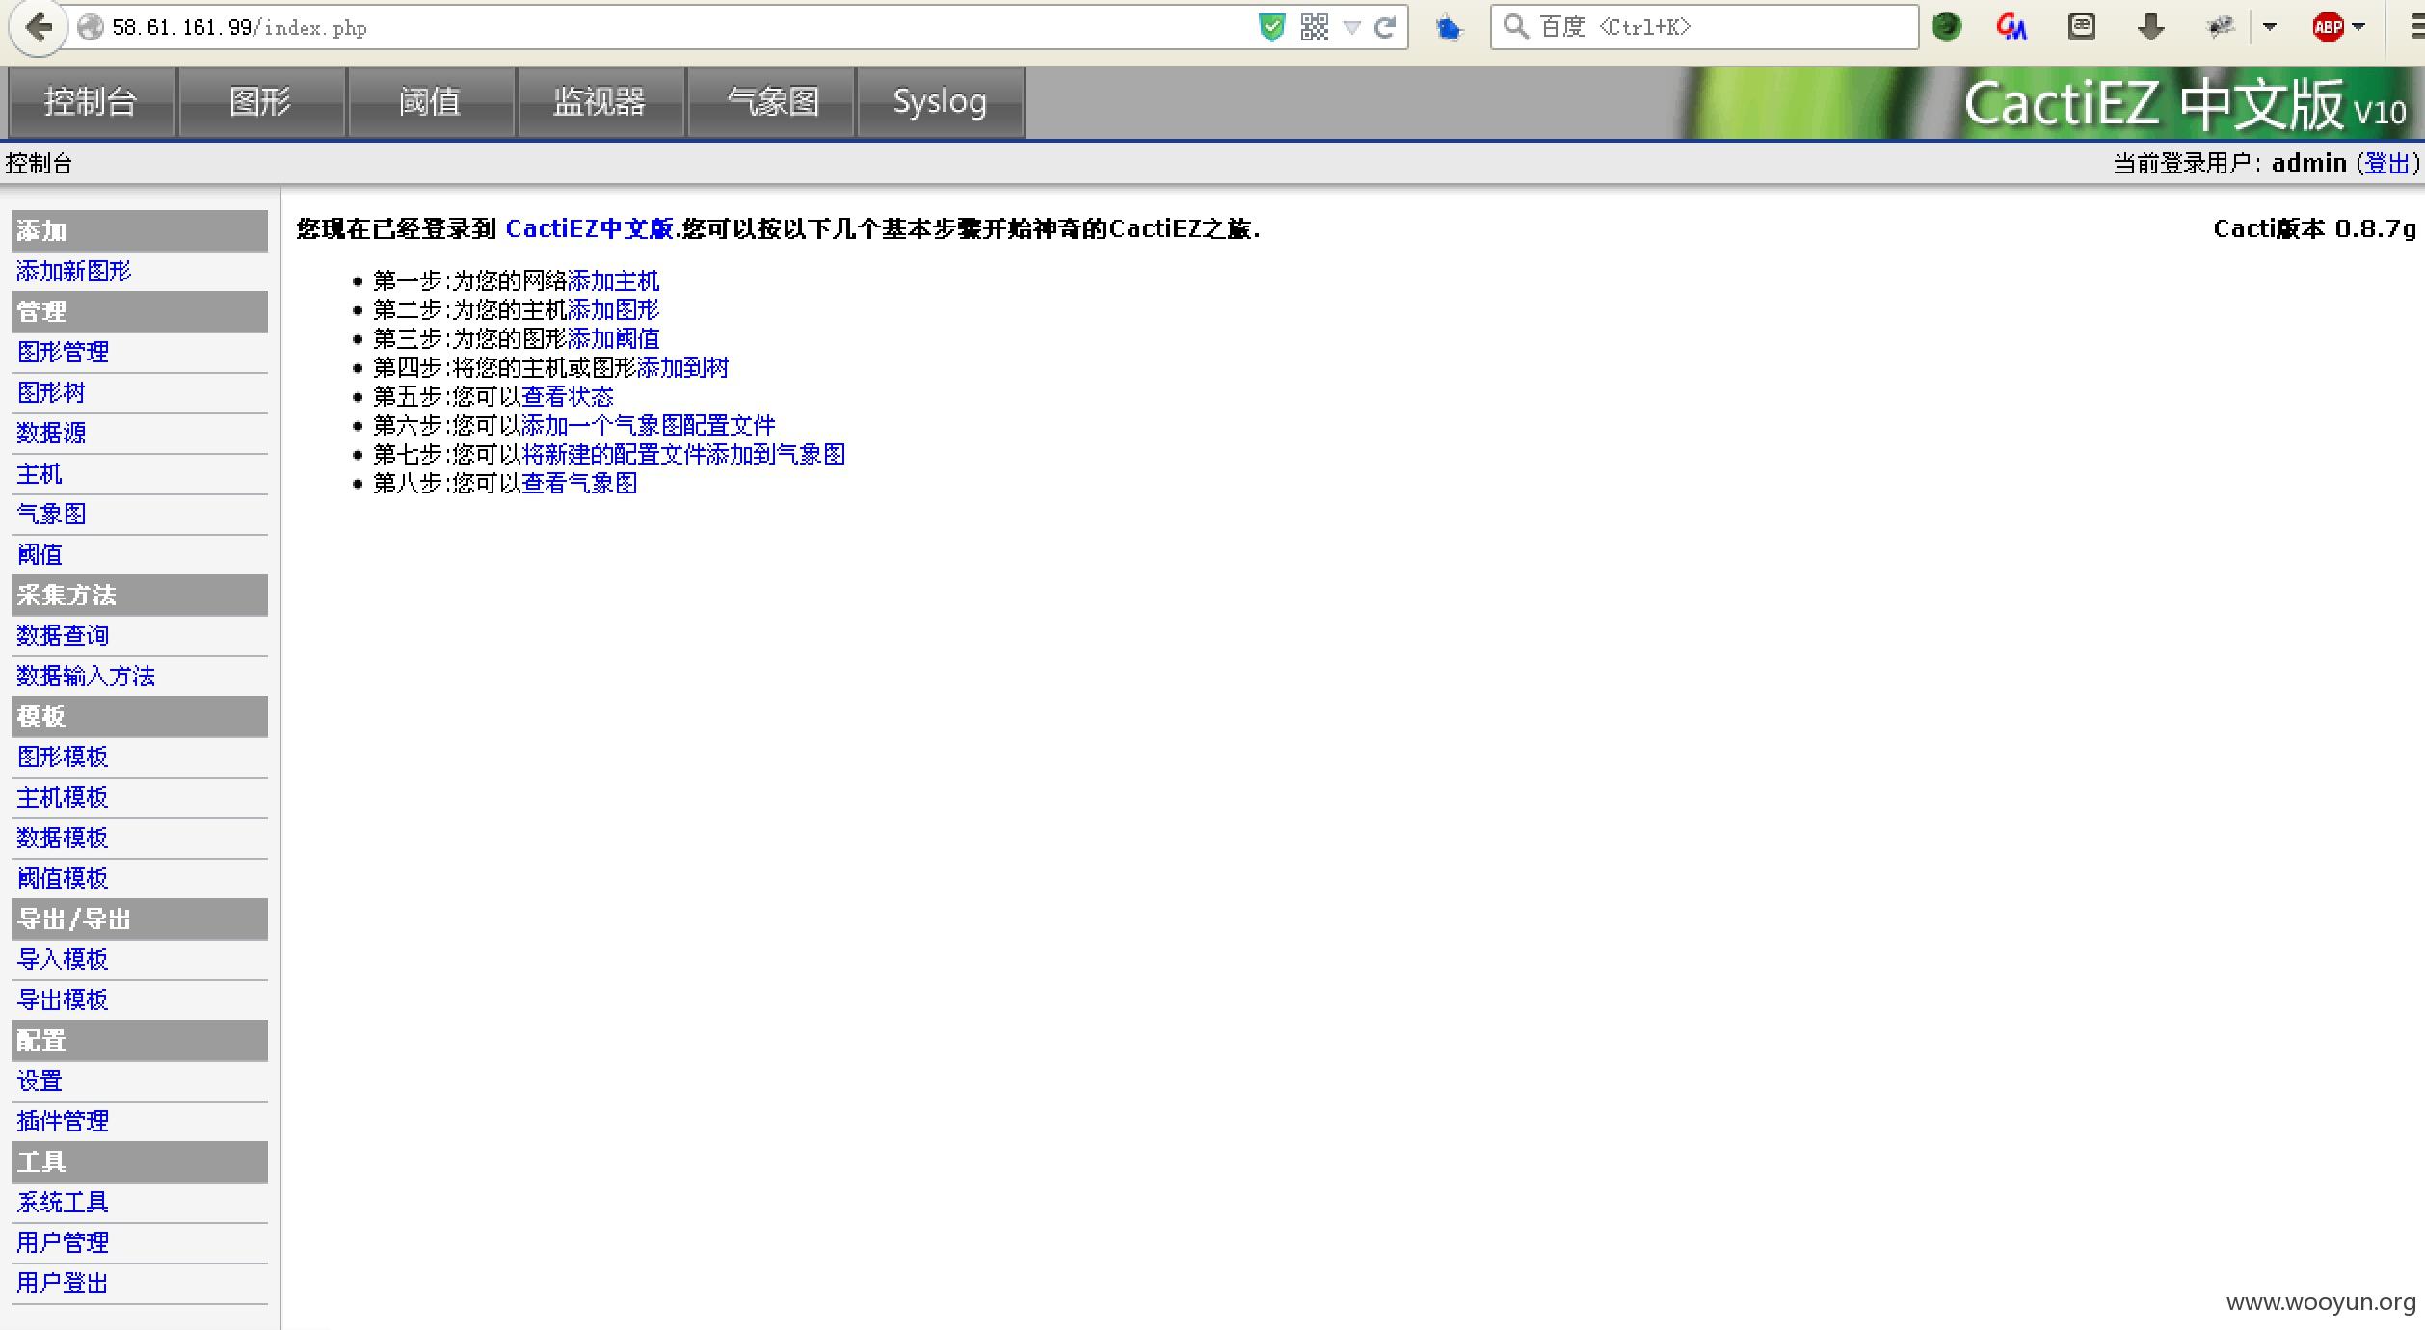This screenshot has height=1330, width=2425.
Task: Click the 控制台 breadcrumb text
Action: 39,163
